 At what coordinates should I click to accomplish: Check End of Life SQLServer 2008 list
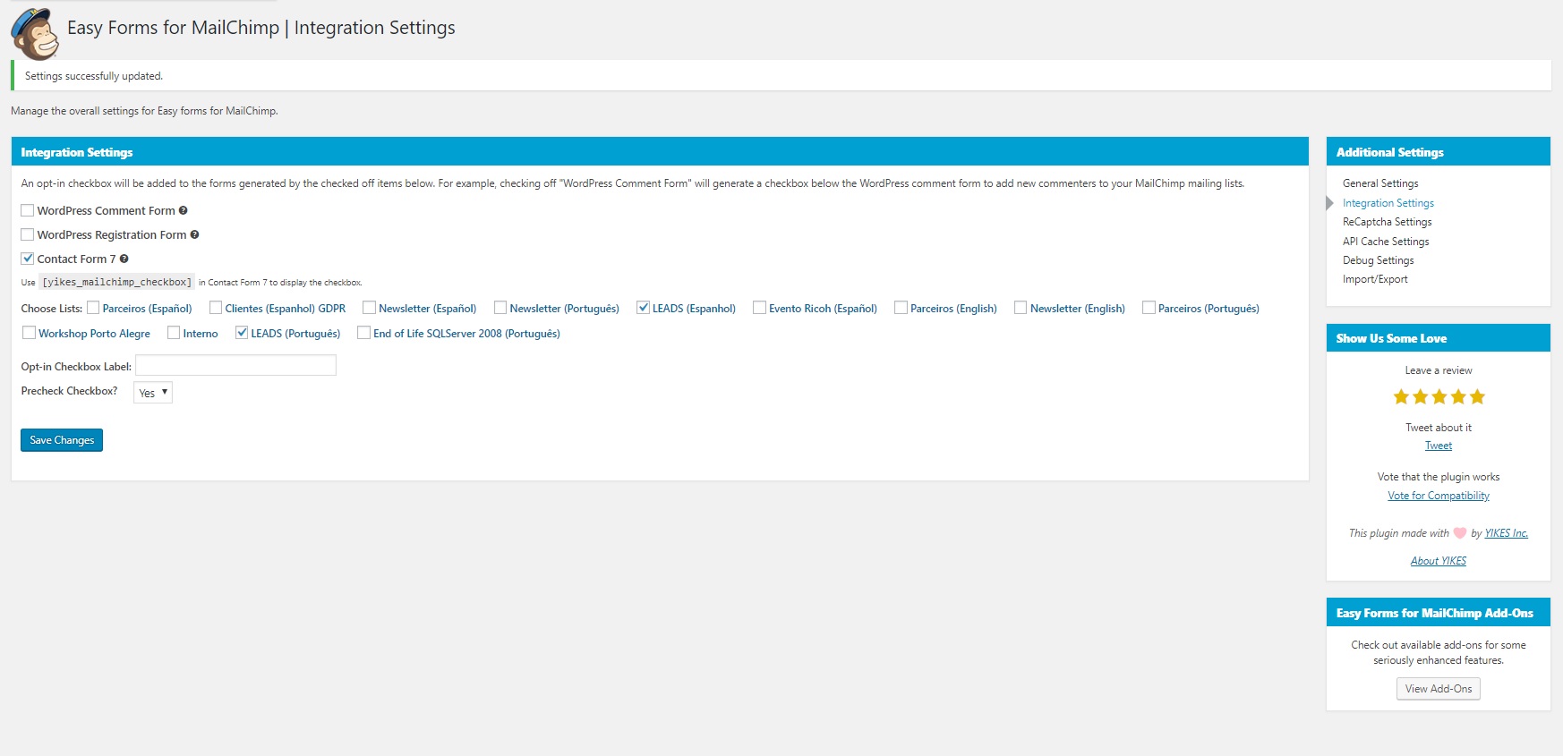click(363, 333)
